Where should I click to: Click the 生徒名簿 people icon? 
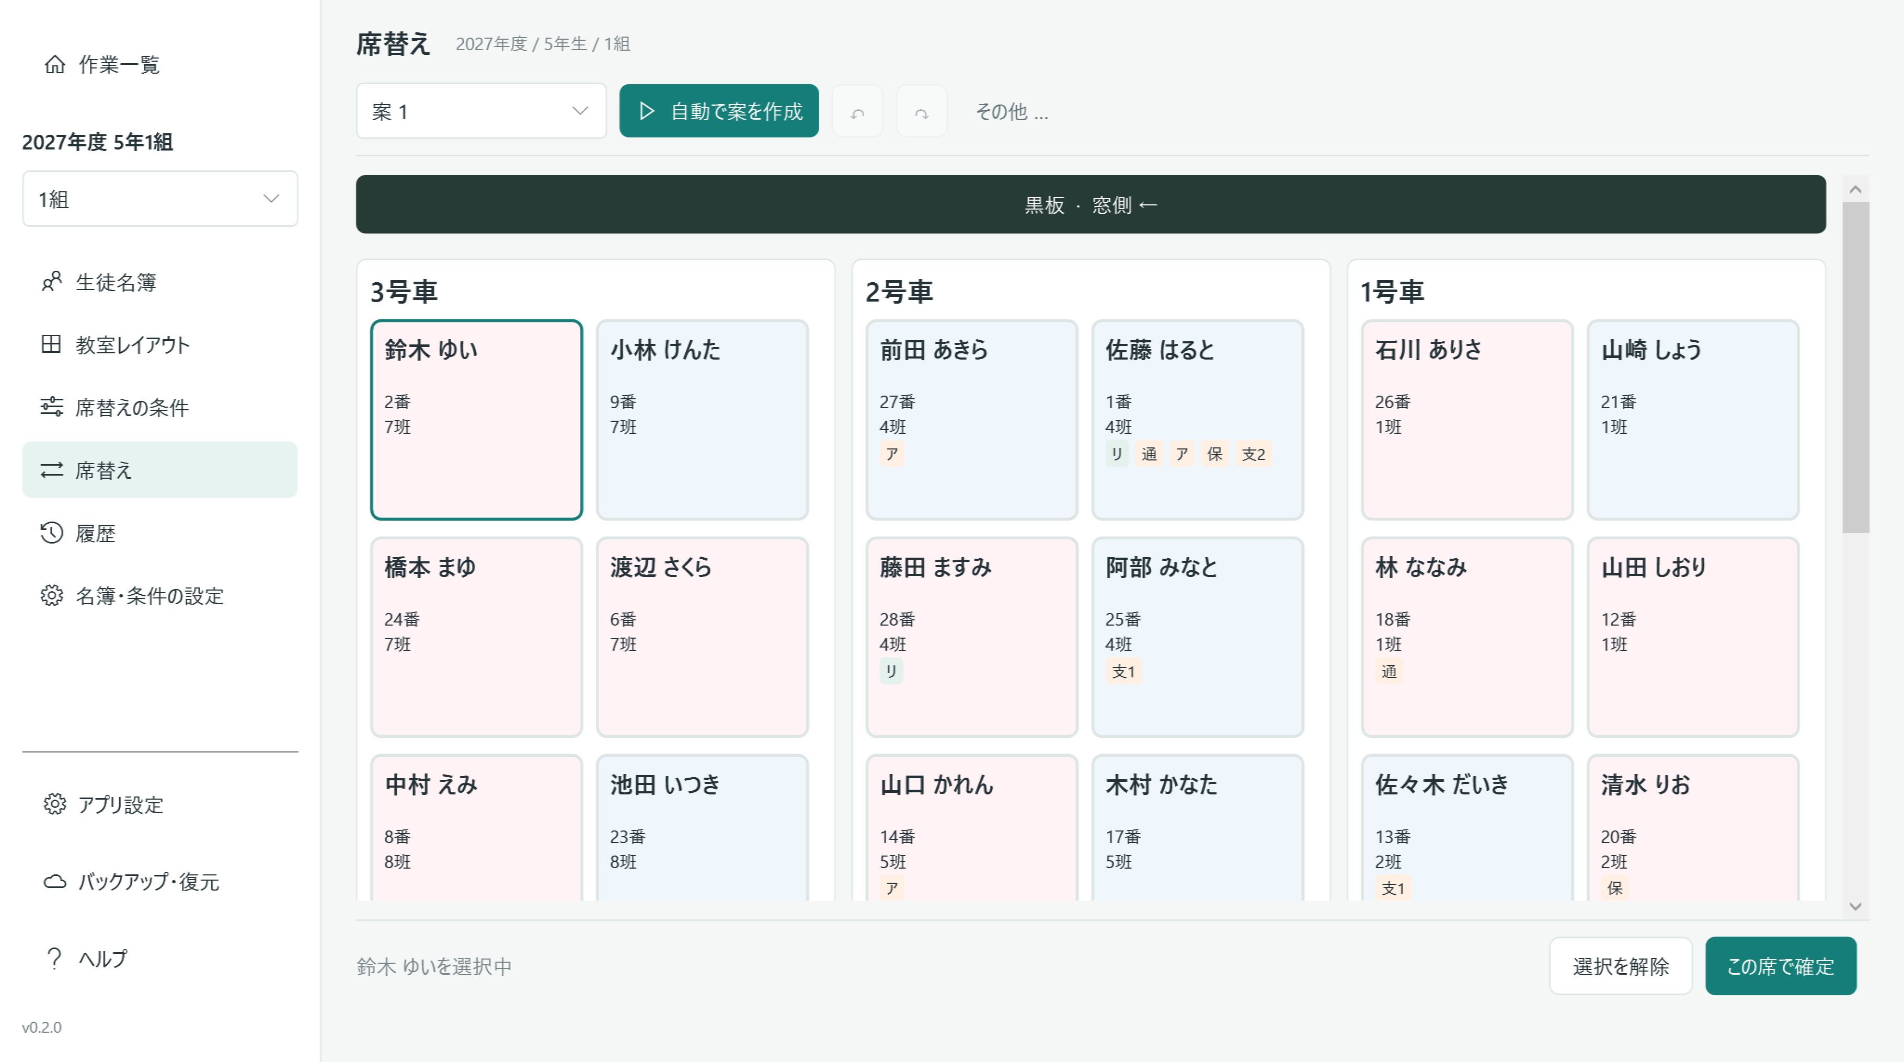(51, 282)
